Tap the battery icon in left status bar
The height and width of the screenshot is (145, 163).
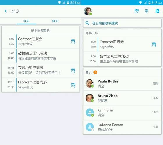click(x=68, y=3)
